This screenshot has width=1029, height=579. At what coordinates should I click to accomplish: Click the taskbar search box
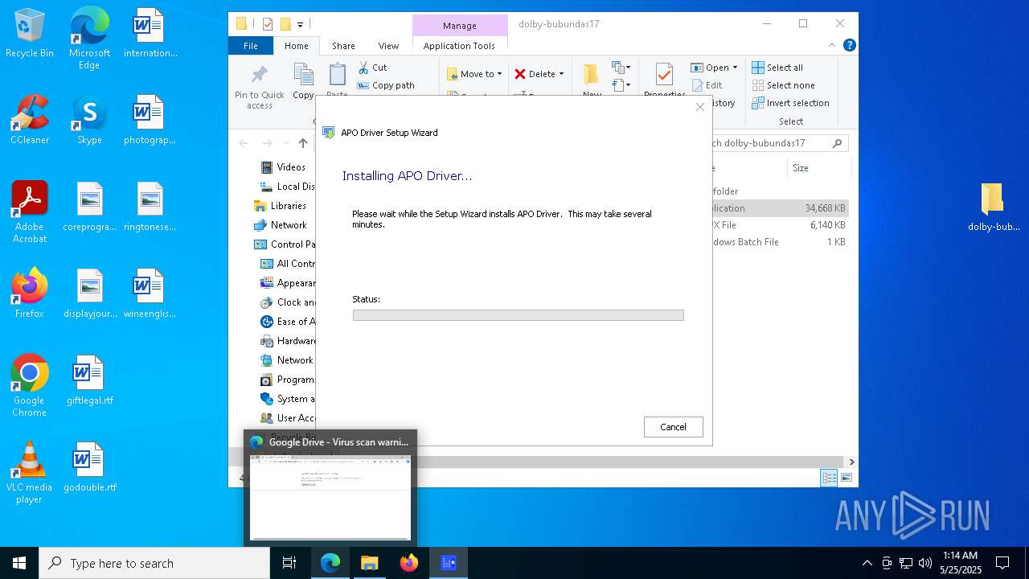(154, 563)
